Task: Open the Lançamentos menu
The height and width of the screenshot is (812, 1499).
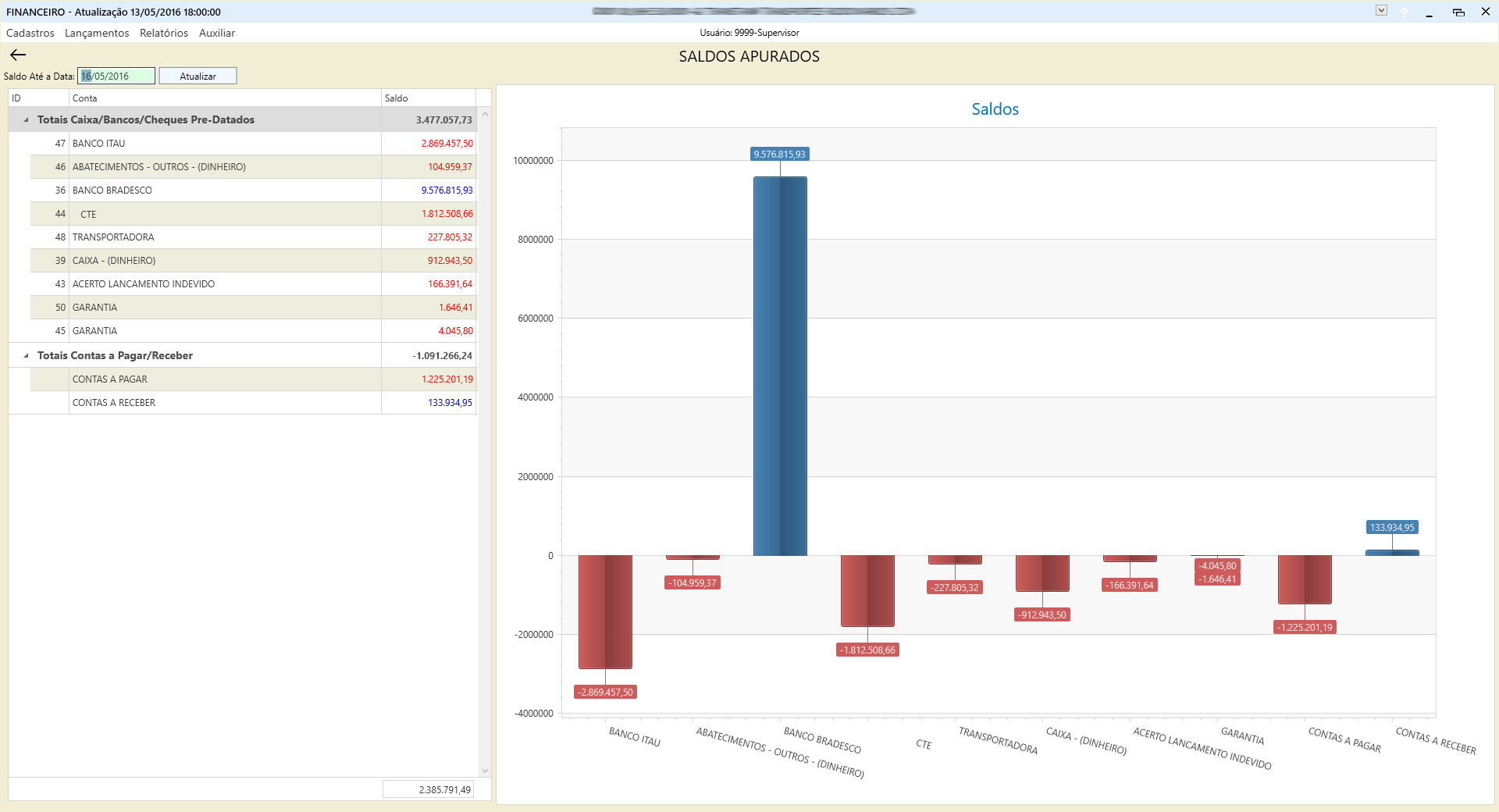Action: click(x=97, y=33)
